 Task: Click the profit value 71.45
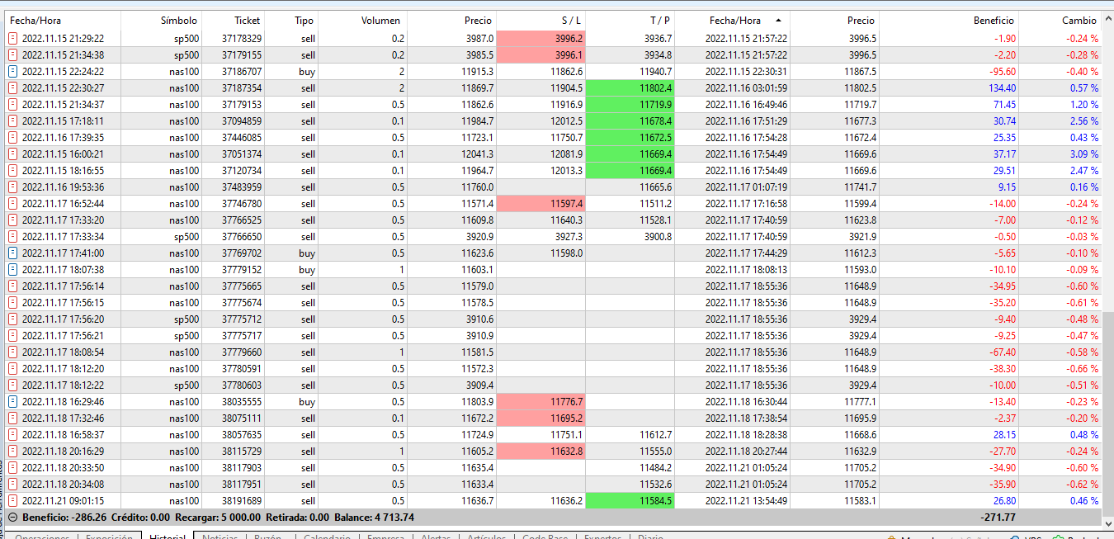[x=1004, y=105]
